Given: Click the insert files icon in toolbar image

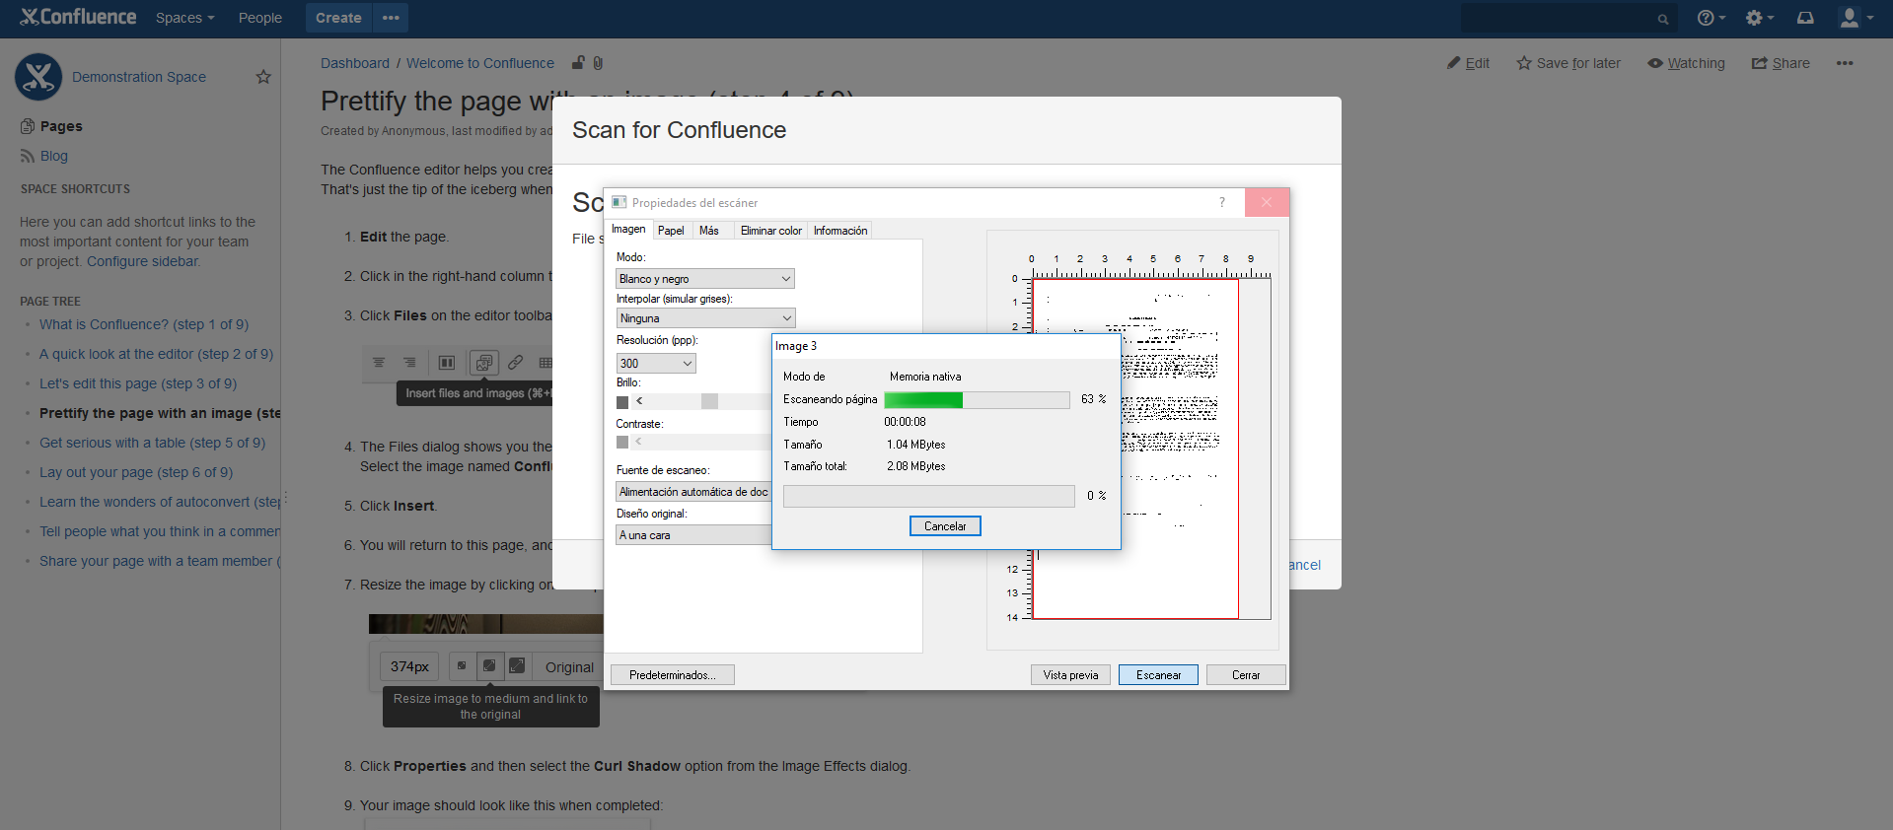Looking at the screenshot, I should pyautogui.click(x=483, y=363).
